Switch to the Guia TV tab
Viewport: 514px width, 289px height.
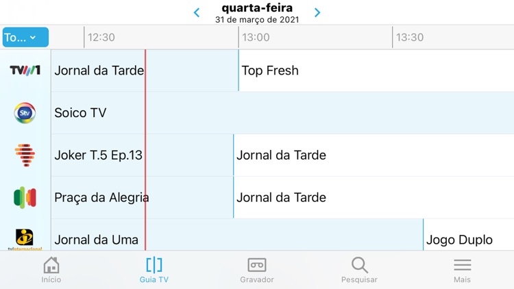click(154, 270)
